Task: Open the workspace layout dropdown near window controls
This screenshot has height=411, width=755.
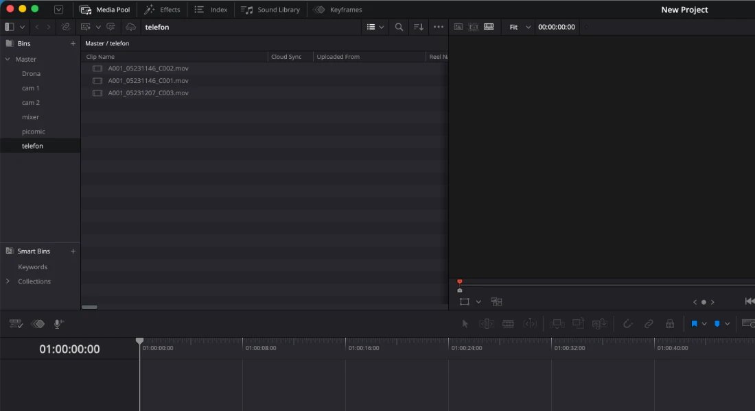Action: coord(58,9)
